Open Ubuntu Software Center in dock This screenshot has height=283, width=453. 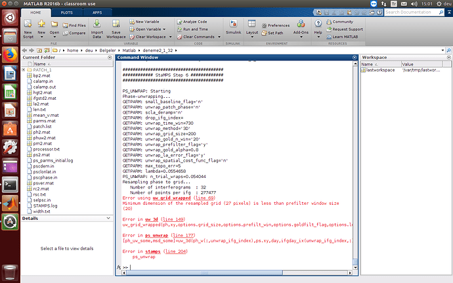10,129
